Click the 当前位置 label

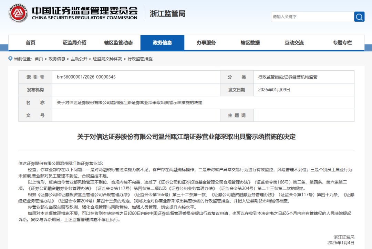click(x=23, y=59)
